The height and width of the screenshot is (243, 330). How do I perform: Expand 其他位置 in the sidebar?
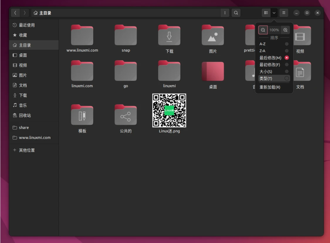pyautogui.click(x=26, y=150)
